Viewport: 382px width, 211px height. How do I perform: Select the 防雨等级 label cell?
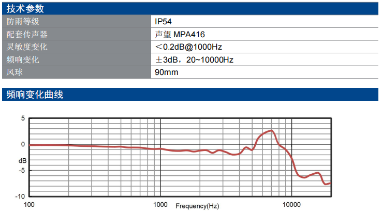coord(23,22)
